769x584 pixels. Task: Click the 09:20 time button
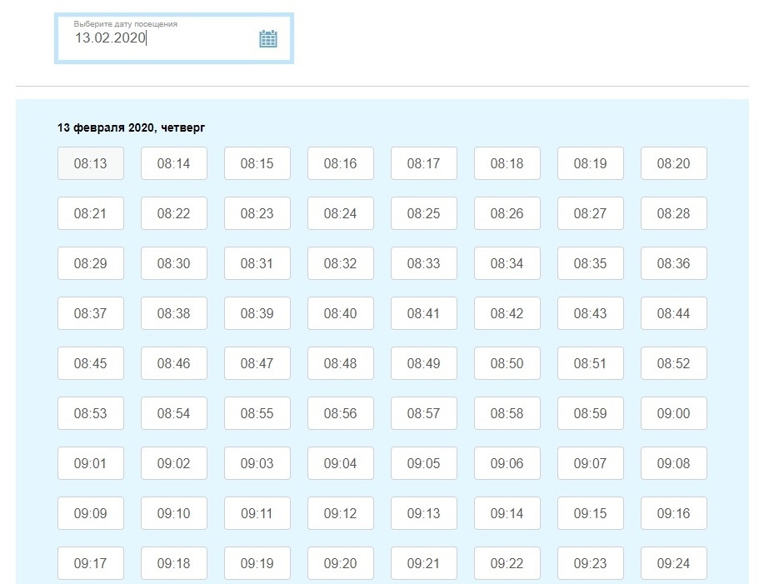(x=341, y=563)
